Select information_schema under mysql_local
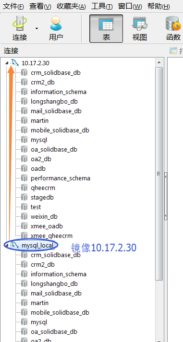The width and height of the screenshot is (183, 342). pyautogui.click(x=59, y=274)
